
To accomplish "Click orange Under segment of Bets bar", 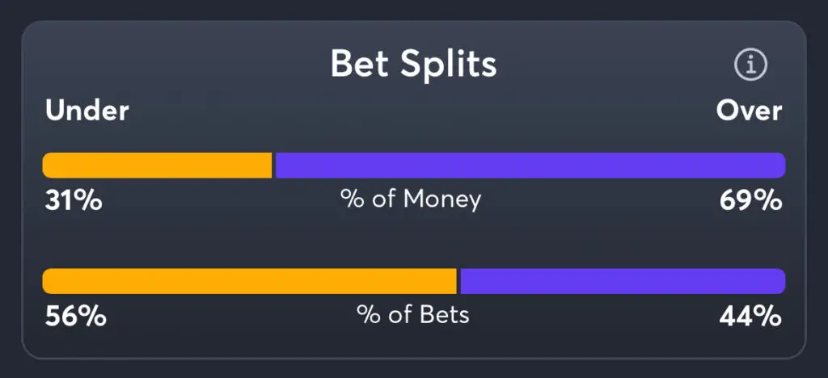I will pos(249,281).
